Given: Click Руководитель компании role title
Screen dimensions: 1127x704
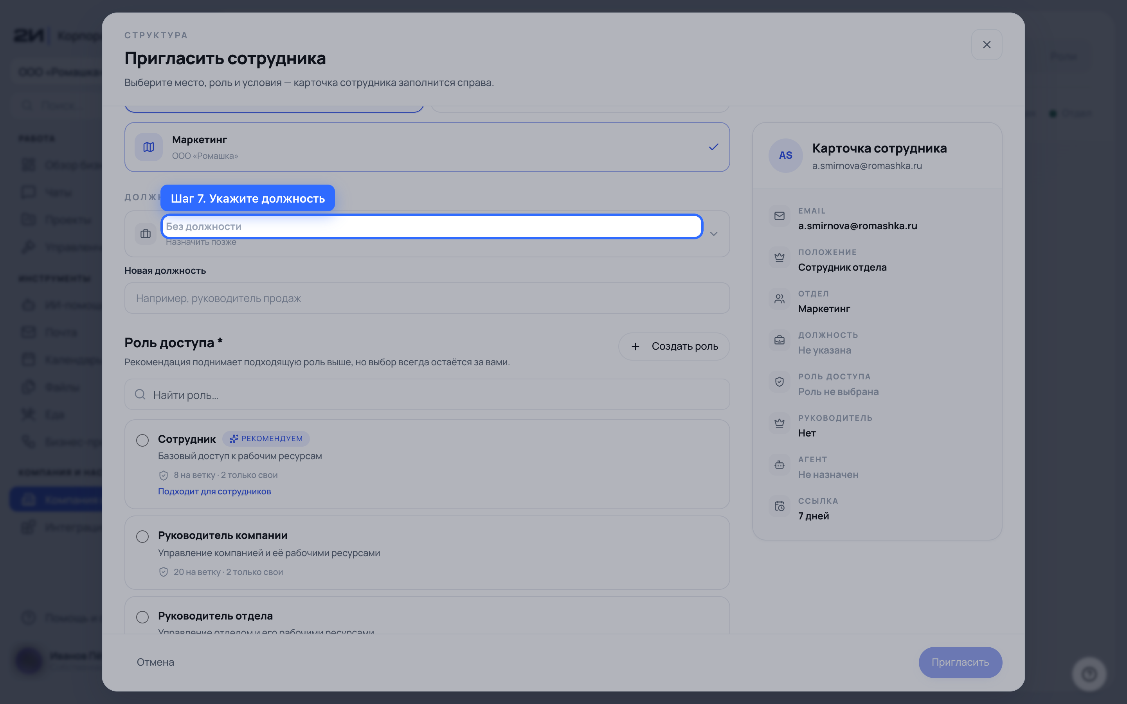Looking at the screenshot, I should pyautogui.click(x=223, y=535).
